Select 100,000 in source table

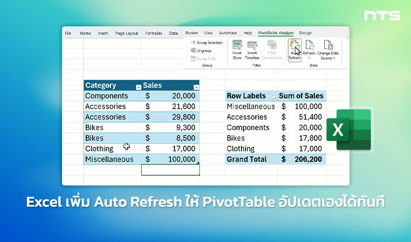(x=170, y=159)
